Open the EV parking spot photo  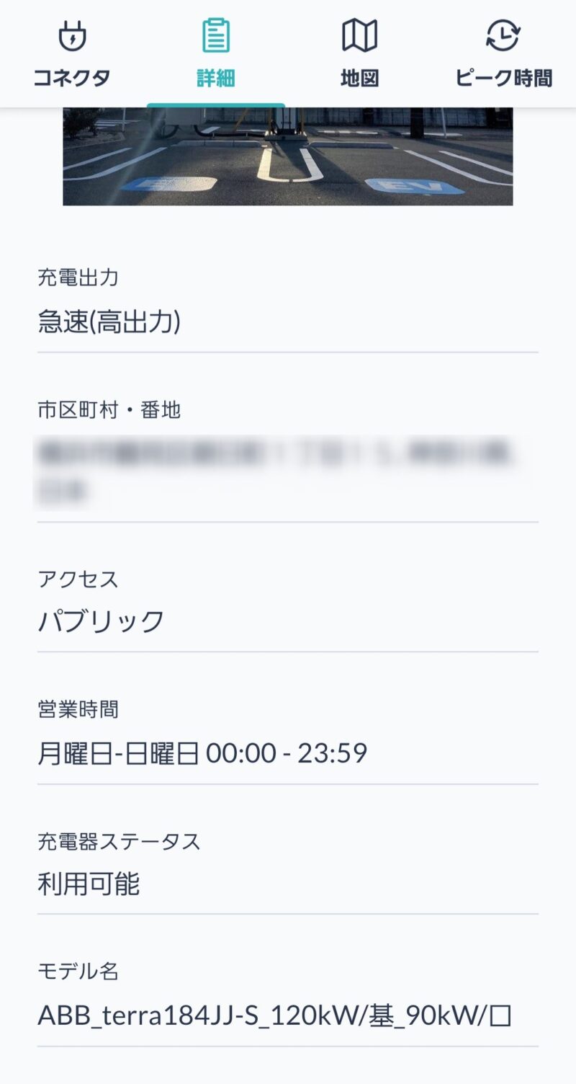point(288,156)
